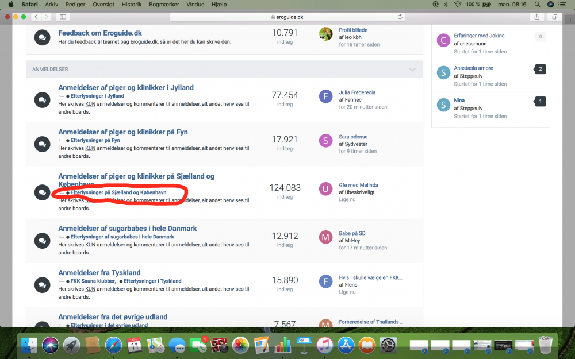Open the Historik menu
The image size is (575, 359).
[132, 5]
